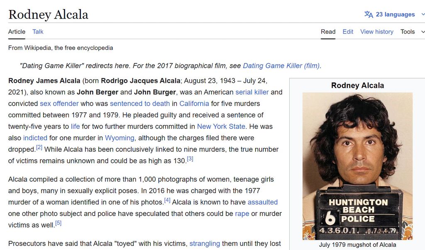
Task: Click the indicted link
Action: (x=35, y=138)
